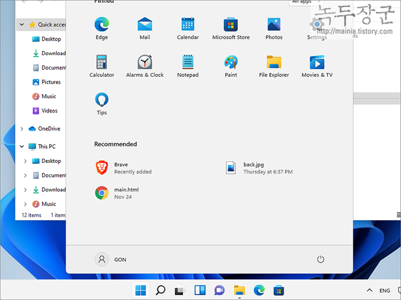Open the GON user account menu

[x=111, y=259]
